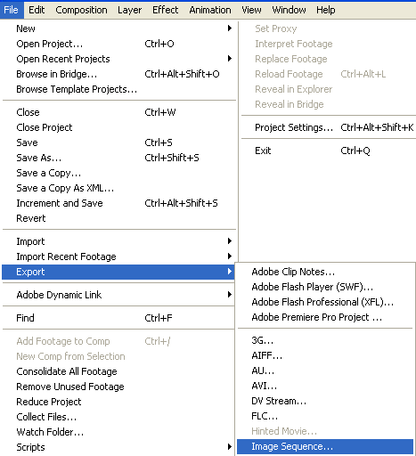416x456 pixels.
Task: Open the File menu
Action: 12,10
